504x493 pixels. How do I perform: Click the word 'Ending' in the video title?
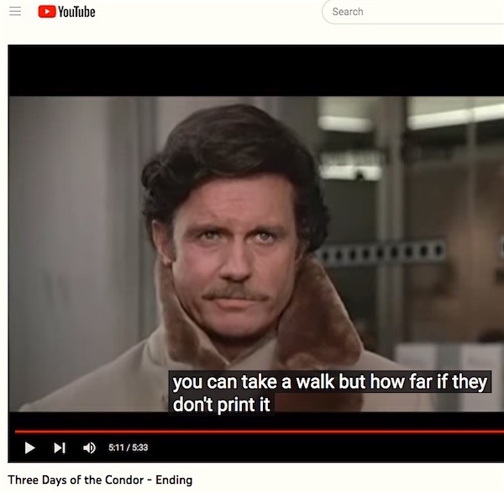tap(174, 480)
